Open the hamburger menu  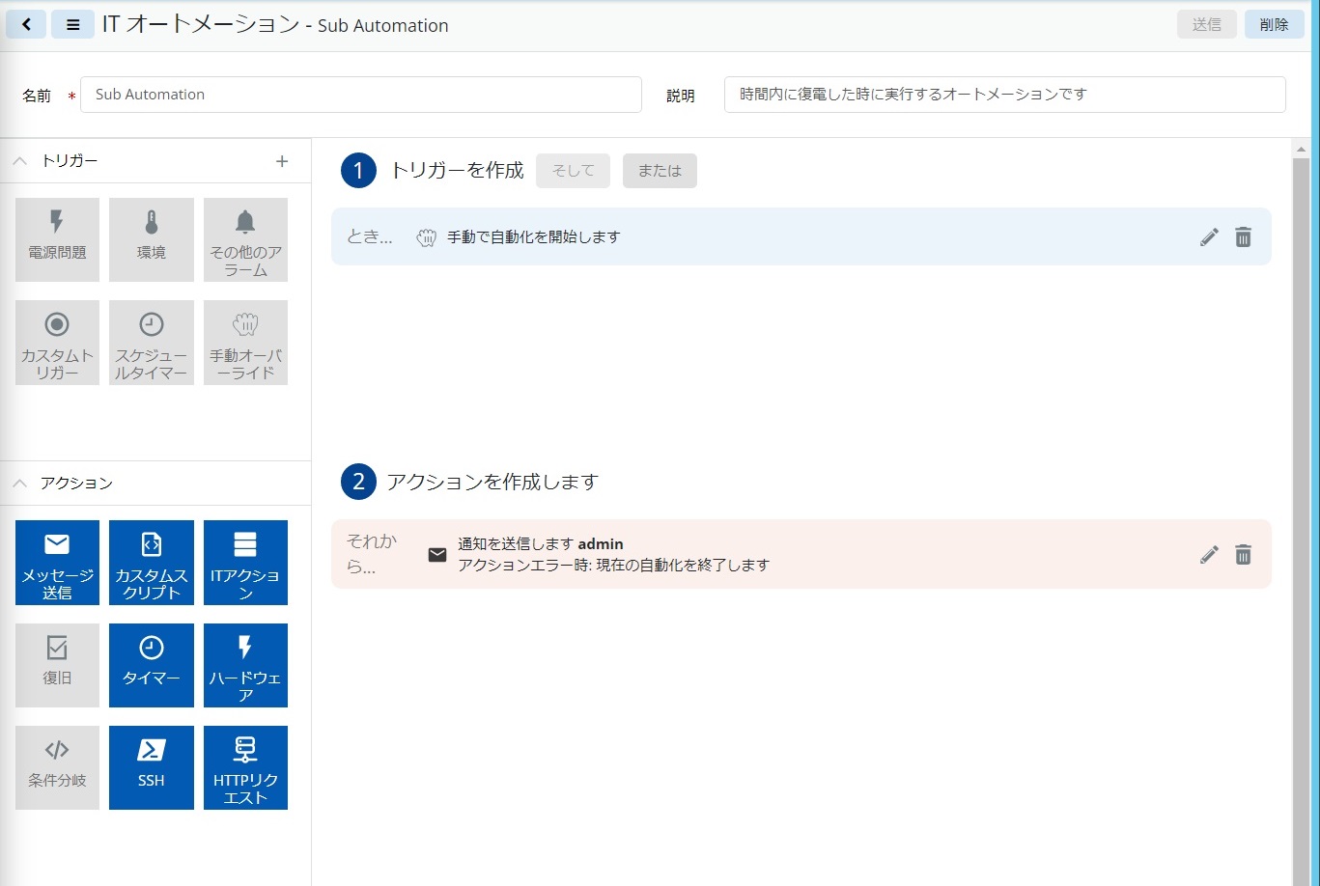click(72, 25)
